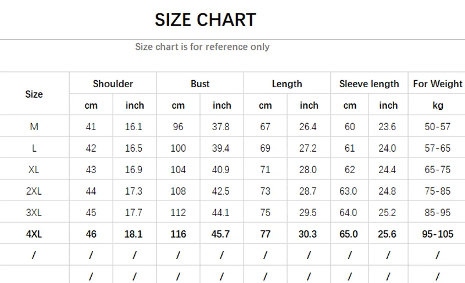Click the 'Size chart is for reference only' note
The height and width of the screenshot is (283, 465).
202,46
